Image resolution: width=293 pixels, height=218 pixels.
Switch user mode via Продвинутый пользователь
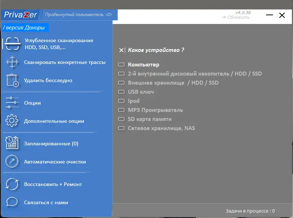click(74, 15)
